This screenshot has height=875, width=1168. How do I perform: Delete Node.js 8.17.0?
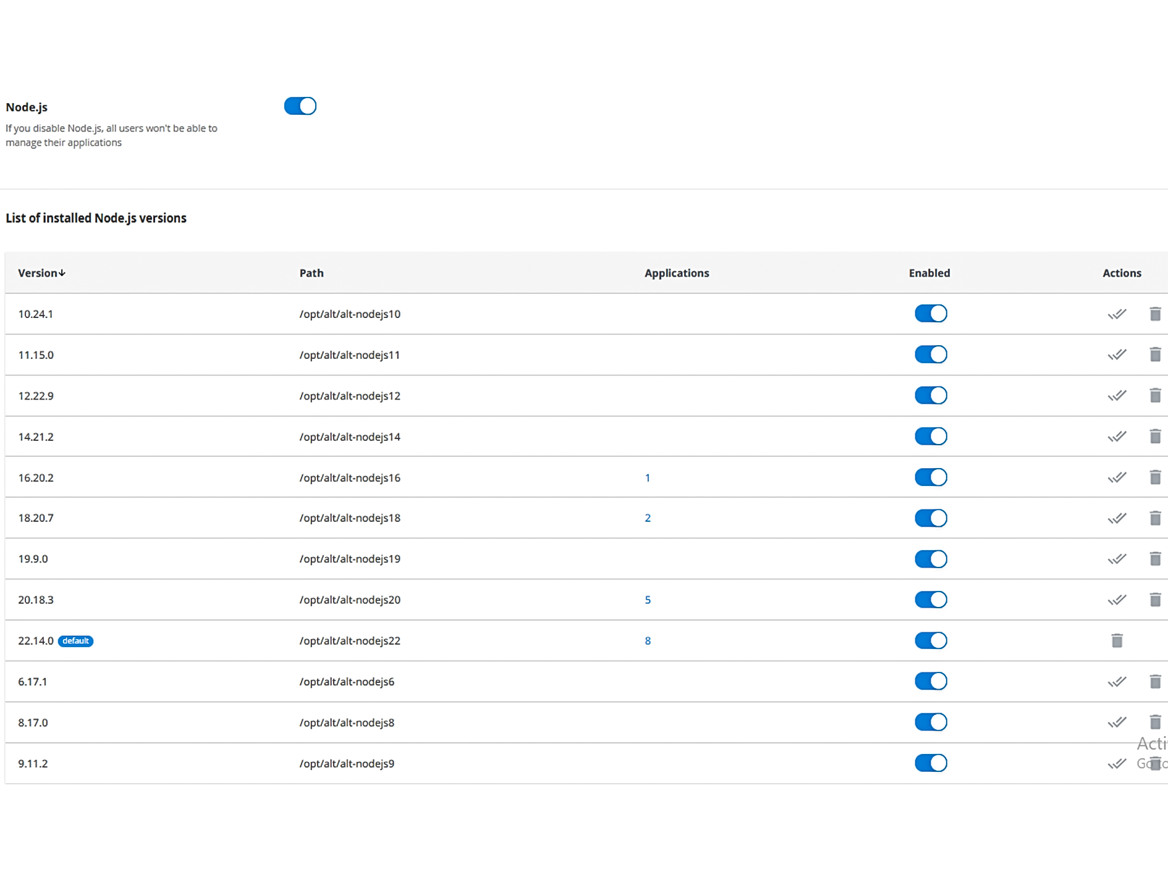(x=1155, y=722)
